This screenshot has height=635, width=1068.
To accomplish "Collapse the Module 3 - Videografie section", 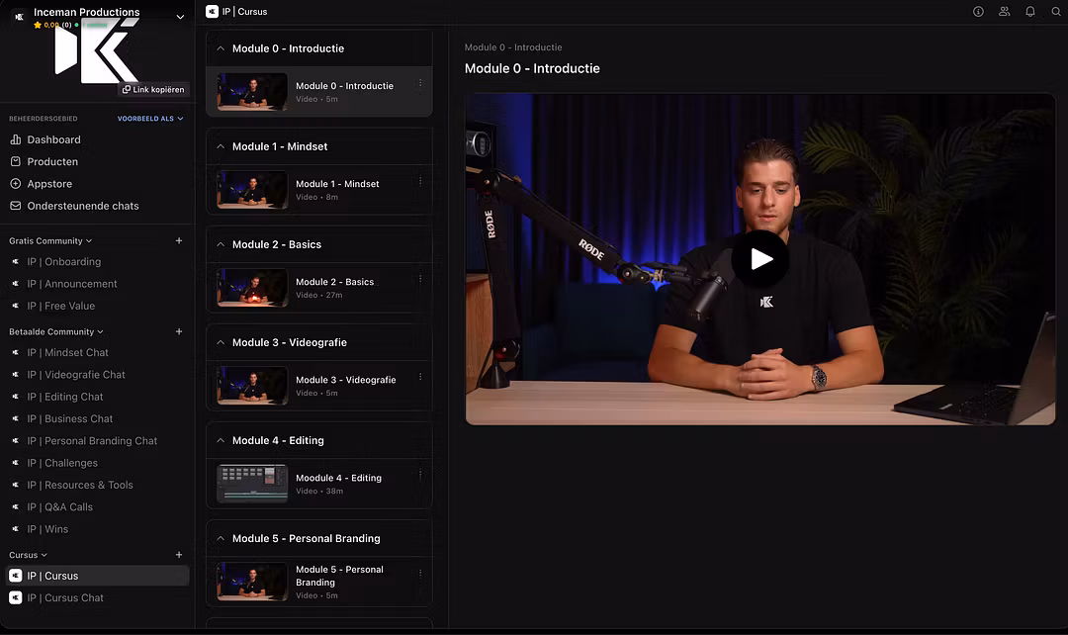I will pos(220,342).
